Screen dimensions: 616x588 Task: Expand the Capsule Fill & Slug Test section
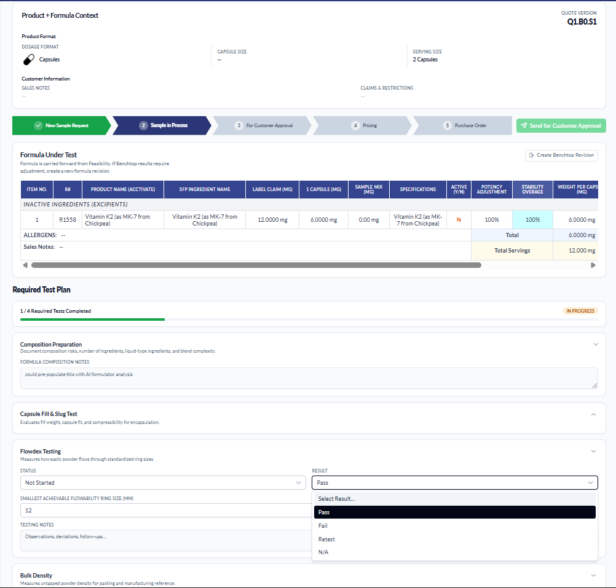coord(594,415)
